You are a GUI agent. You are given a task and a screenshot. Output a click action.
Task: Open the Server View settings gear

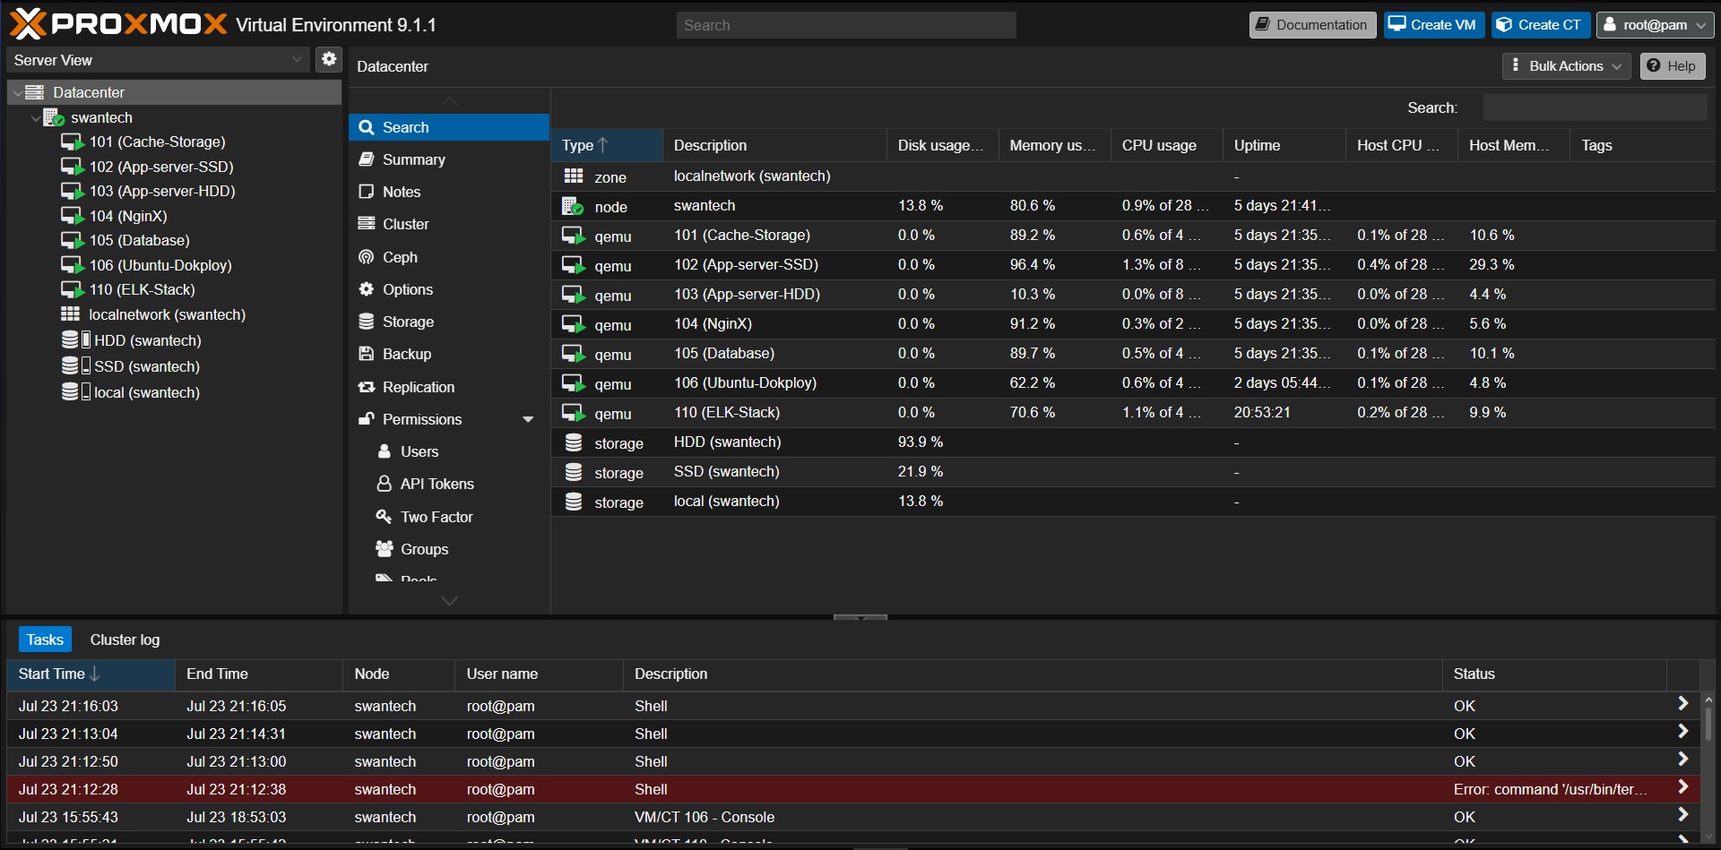click(329, 60)
